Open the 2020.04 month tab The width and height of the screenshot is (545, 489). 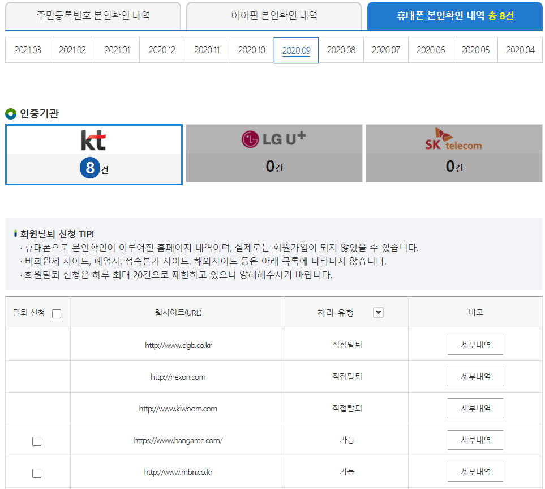tap(519, 50)
